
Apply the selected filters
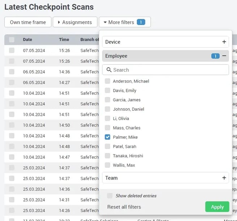click(217, 207)
